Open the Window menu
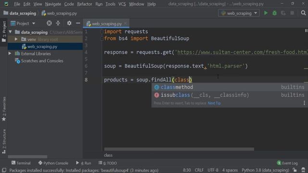This screenshot has height=173, width=308. [136, 4]
